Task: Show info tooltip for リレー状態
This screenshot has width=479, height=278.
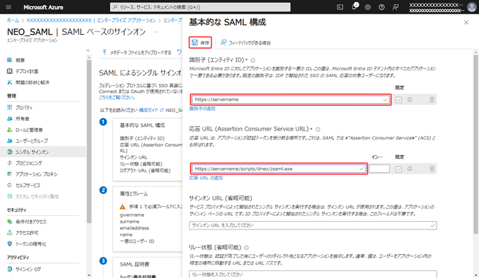Action: [246, 248]
